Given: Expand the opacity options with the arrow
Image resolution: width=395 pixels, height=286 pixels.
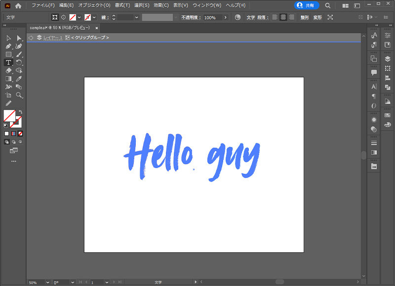Looking at the screenshot, I should pos(226,18).
